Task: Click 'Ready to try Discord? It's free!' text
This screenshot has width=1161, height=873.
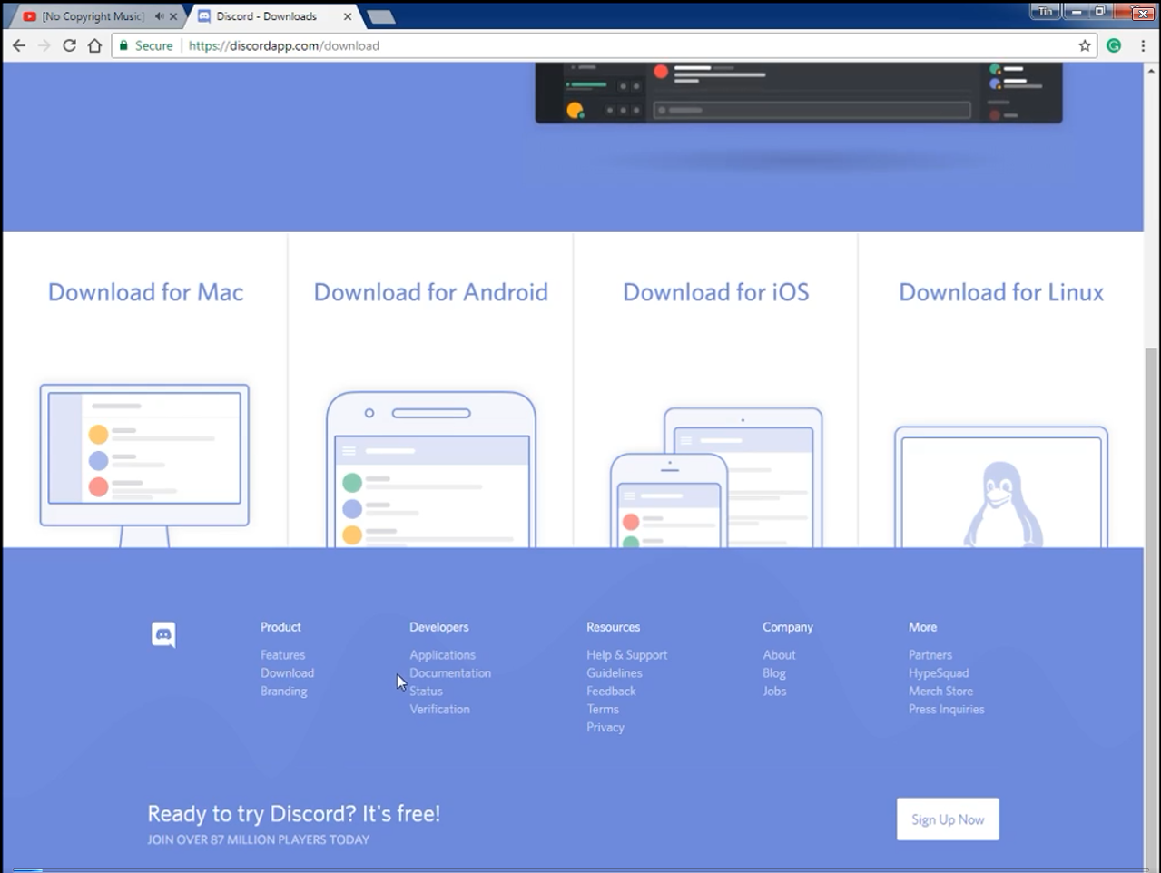Action: coord(294,813)
